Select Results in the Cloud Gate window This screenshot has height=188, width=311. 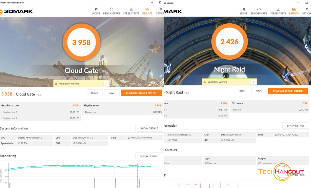(x=147, y=11)
